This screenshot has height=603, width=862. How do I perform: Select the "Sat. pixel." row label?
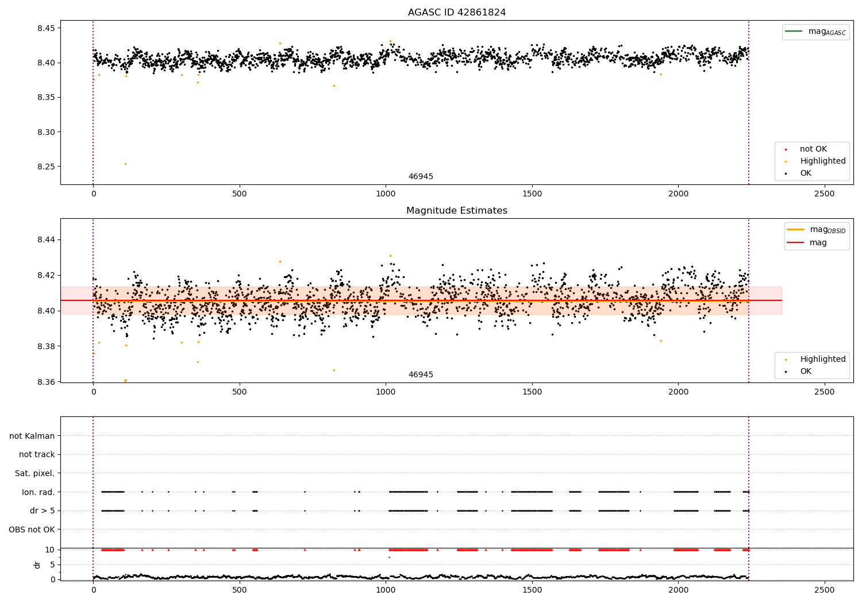pos(34,473)
